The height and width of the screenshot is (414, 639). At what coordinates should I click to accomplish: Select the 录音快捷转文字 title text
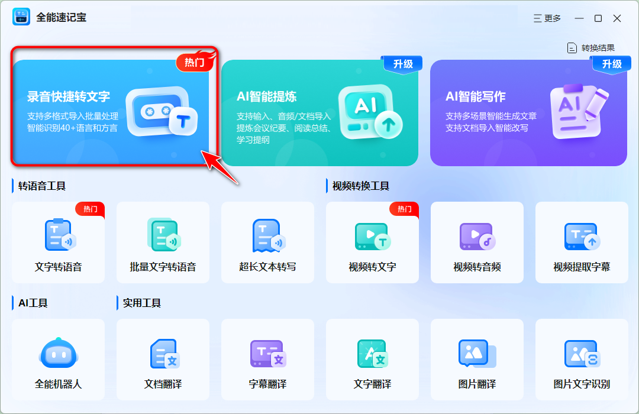pyautogui.click(x=69, y=96)
